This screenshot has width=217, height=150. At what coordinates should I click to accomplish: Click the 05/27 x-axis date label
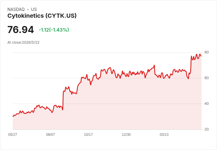coord(13,134)
